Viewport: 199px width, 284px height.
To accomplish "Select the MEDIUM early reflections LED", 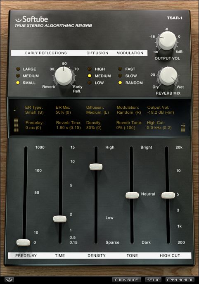I will (x=18, y=76).
